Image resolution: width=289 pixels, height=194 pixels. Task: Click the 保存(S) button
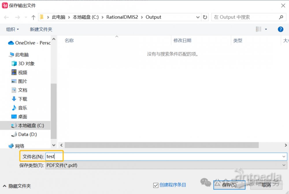point(229,185)
